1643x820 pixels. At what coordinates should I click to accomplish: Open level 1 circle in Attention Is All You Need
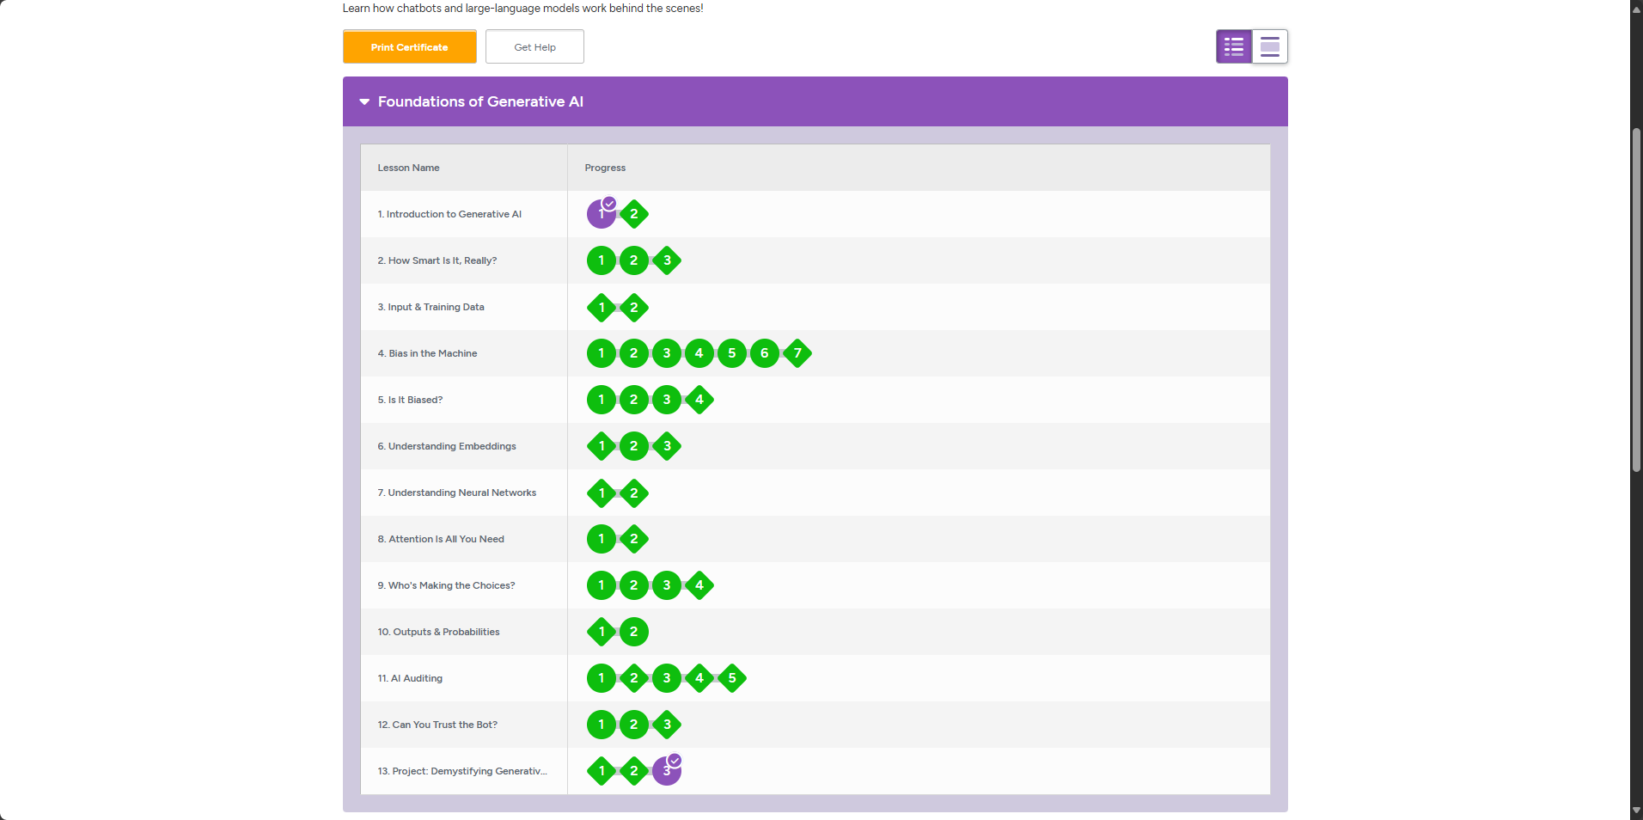coord(602,539)
